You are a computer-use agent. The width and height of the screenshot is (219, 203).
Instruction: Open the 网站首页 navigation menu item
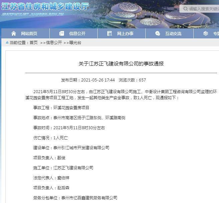(29, 34)
